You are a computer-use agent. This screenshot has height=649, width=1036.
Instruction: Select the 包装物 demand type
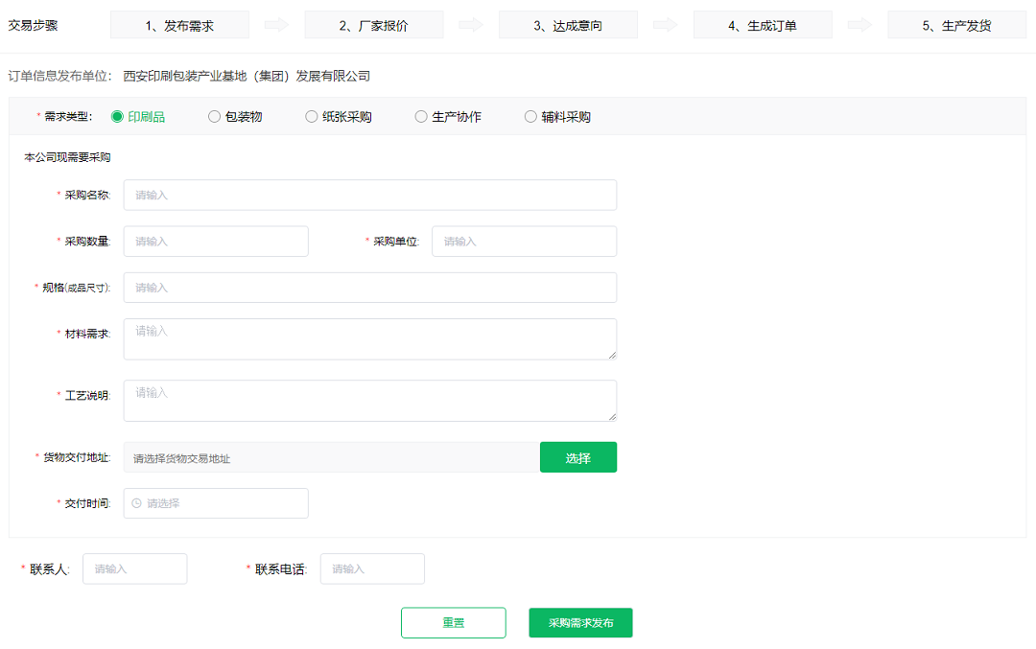click(212, 115)
